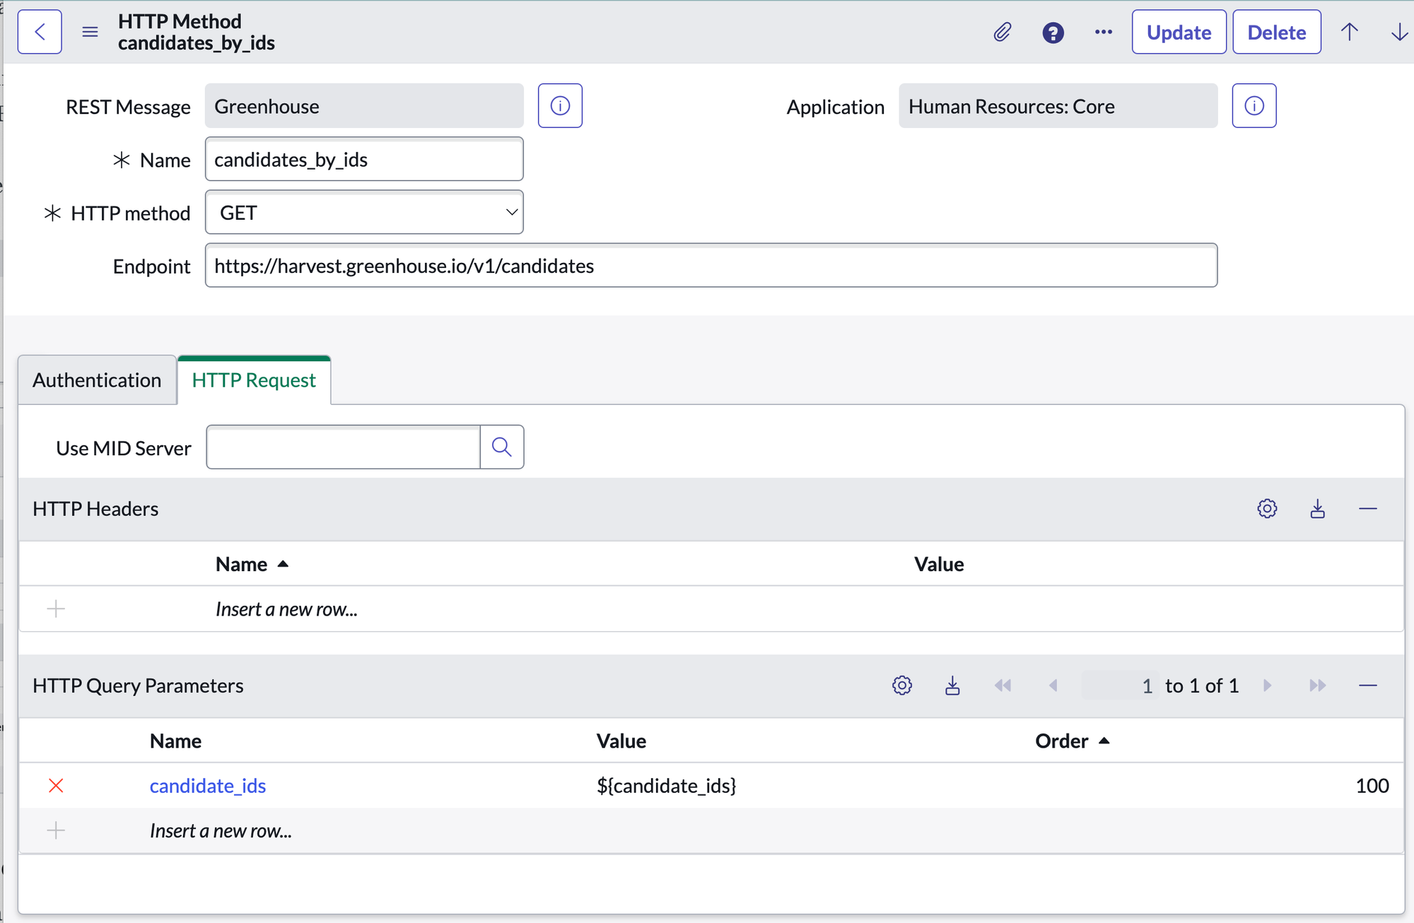1414x923 pixels.
Task: Open the hamburger context menu icon
Action: (90, 32)
